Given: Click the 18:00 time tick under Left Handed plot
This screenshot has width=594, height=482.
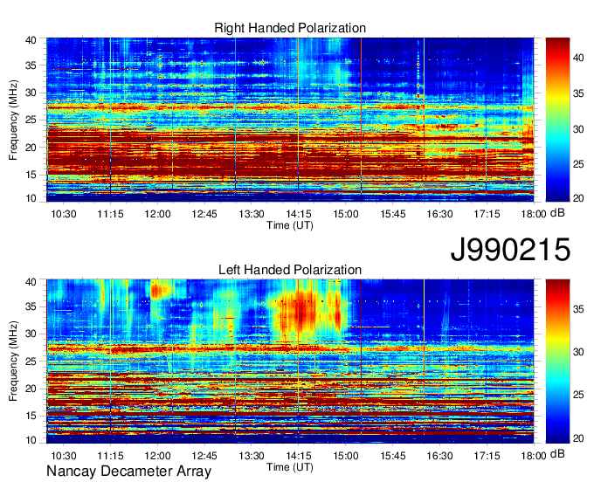Looking at the screenshot, I should coord(534,456).
